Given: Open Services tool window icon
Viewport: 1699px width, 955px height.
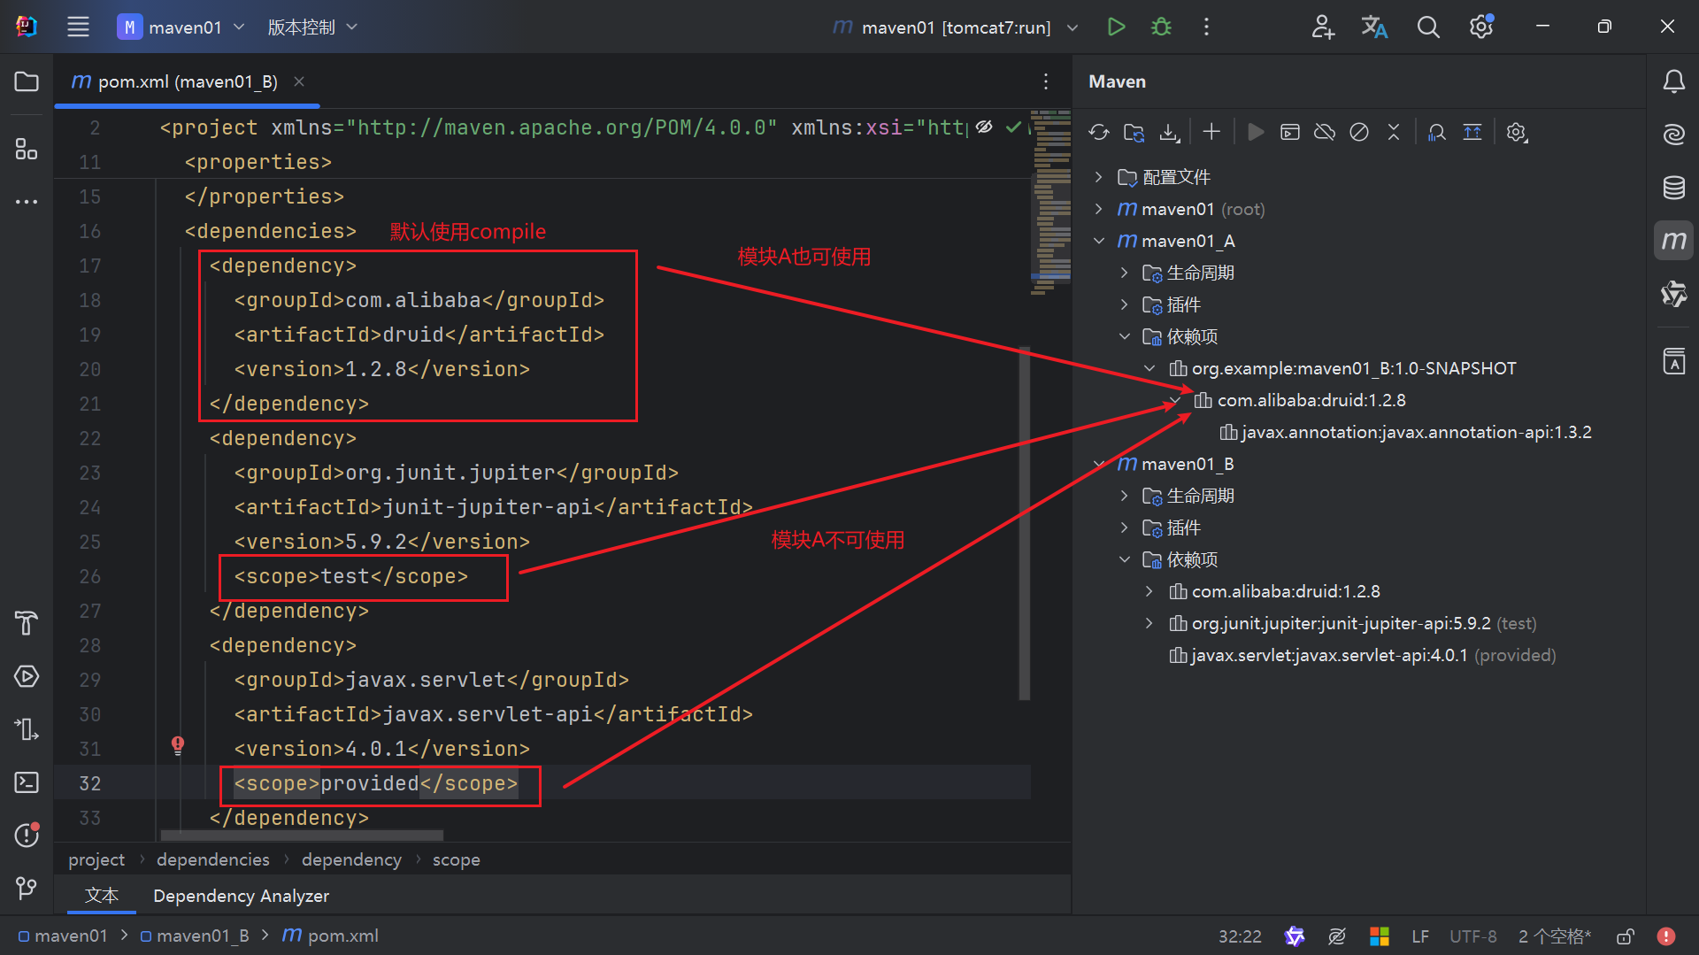Looking at the screenshot, I should coord(27,676).
